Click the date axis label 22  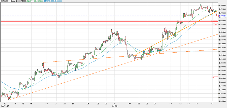(x=65, y=104)
